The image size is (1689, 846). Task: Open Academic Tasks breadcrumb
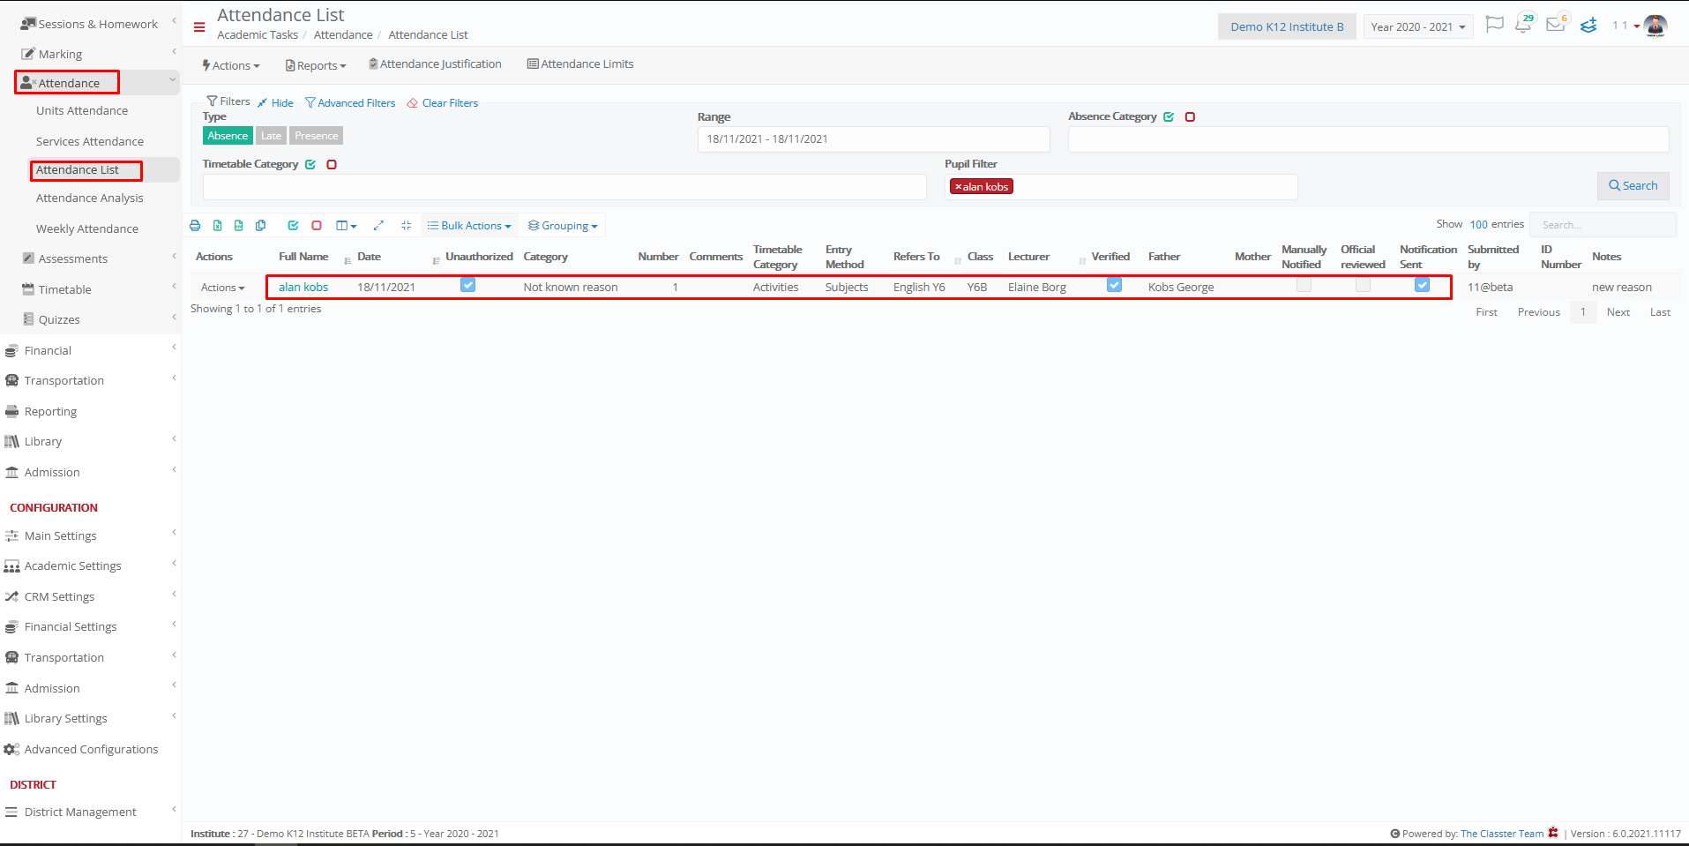point(258,35)
